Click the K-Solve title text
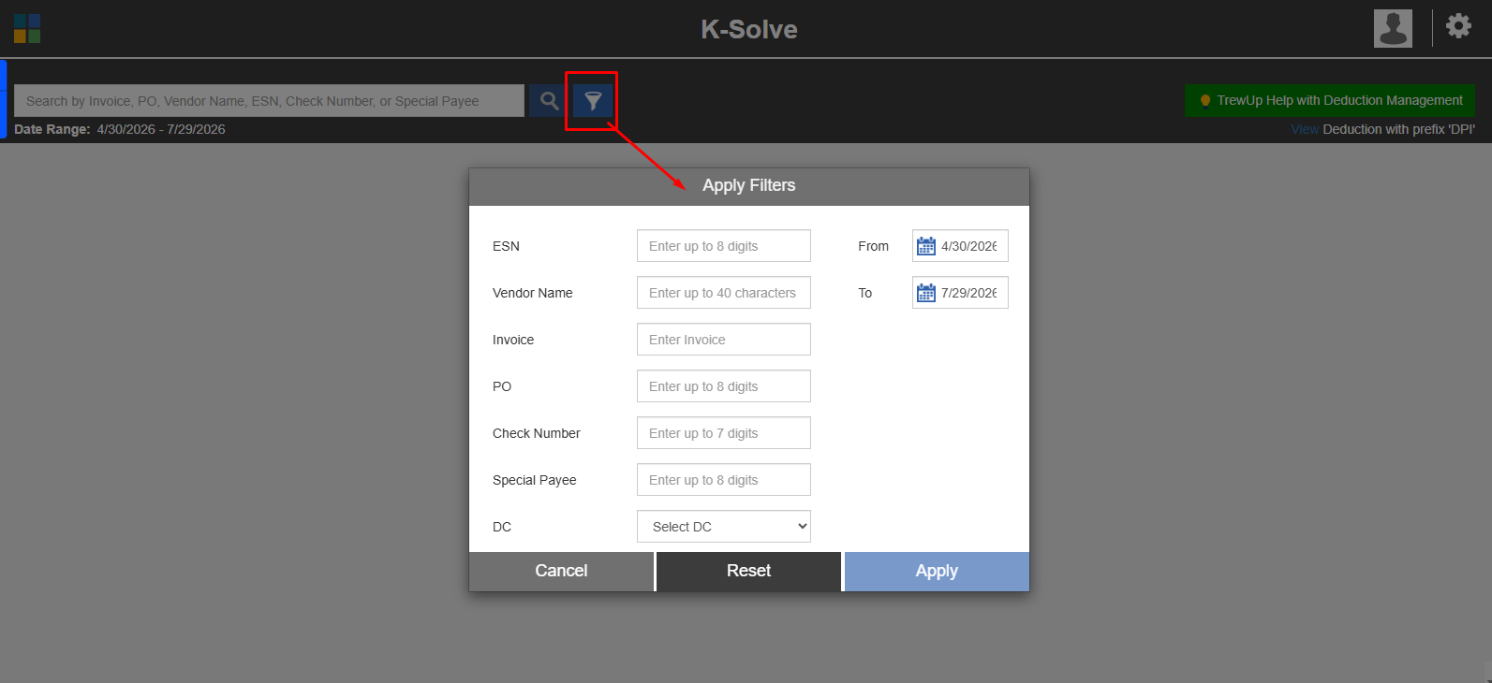The width and height of the screenshot is (1492, 683). coord(749,29)
